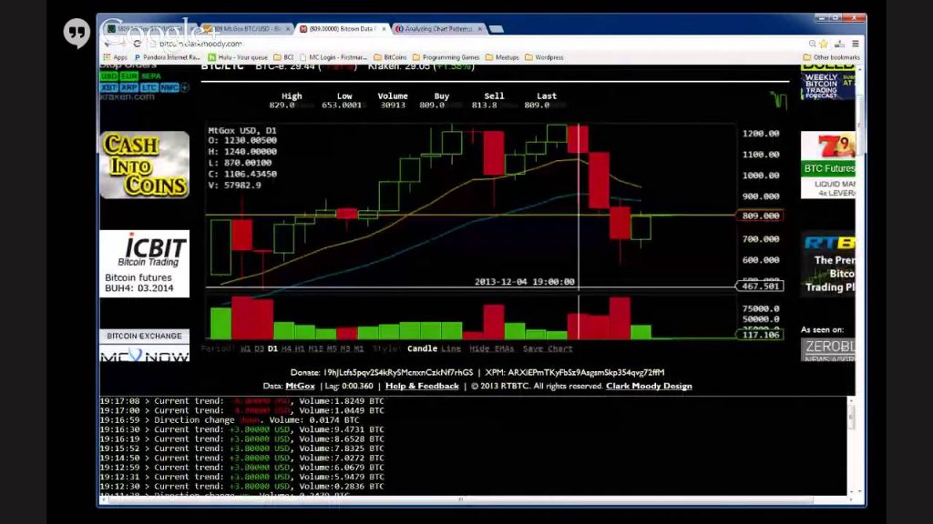
Task: Click the extension icon beside the star
Action: coord(839,44)
